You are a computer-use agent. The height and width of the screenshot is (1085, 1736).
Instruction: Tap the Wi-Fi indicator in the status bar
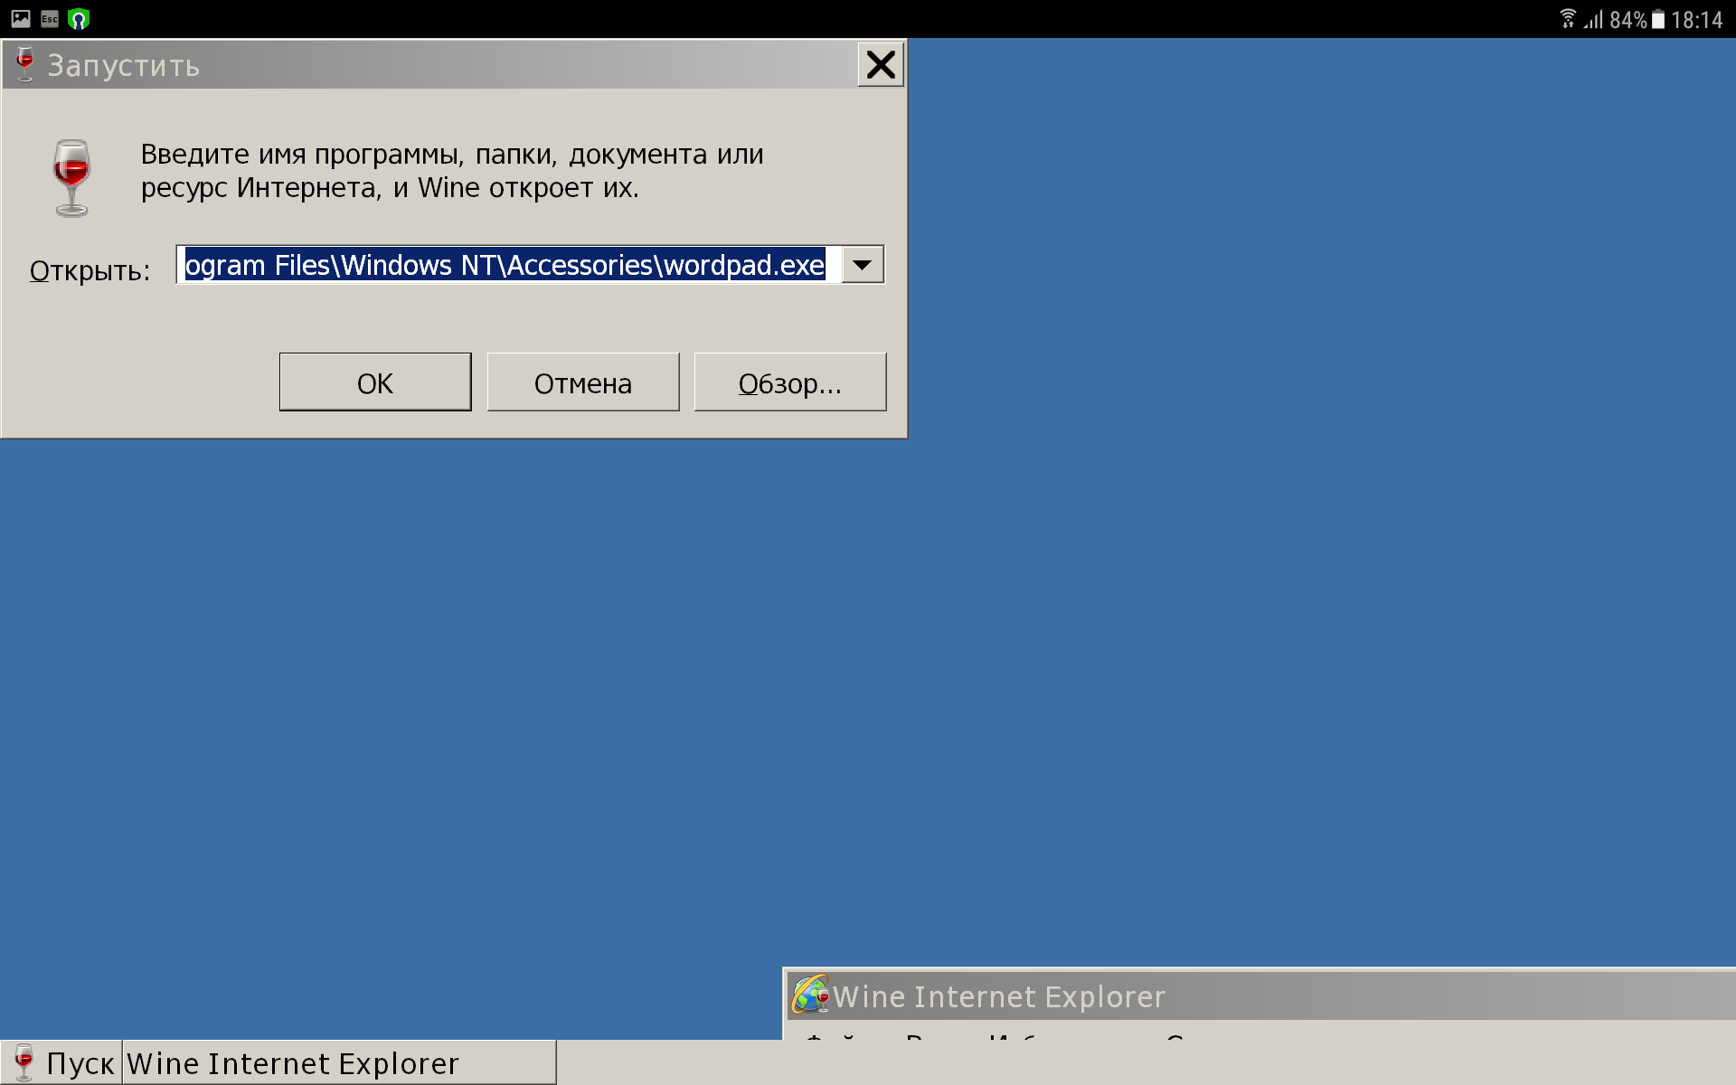coord(1568,19)
